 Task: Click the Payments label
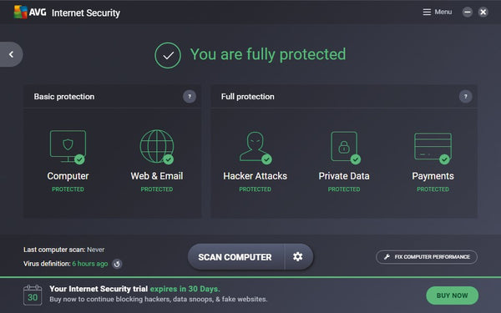pos(433,176)
